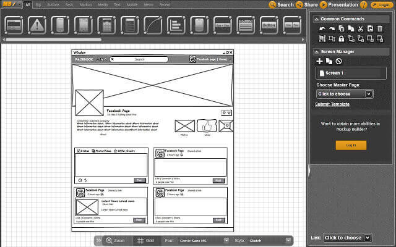Click the Share button
The image size is (396, 247).
pos(307,5)
